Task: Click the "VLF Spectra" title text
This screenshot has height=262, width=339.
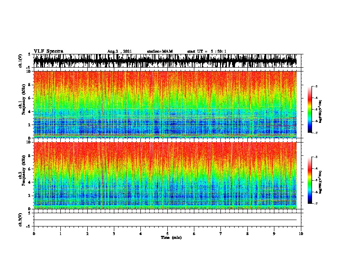Action: [48, 51]
